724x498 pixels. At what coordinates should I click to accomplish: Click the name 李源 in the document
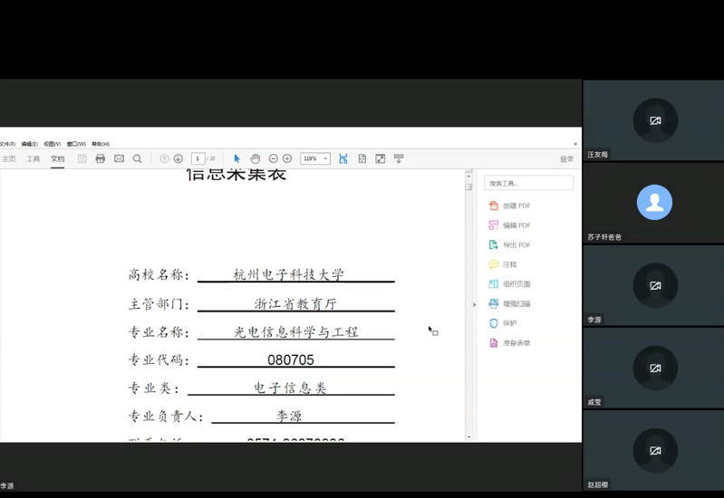point(289,416)
